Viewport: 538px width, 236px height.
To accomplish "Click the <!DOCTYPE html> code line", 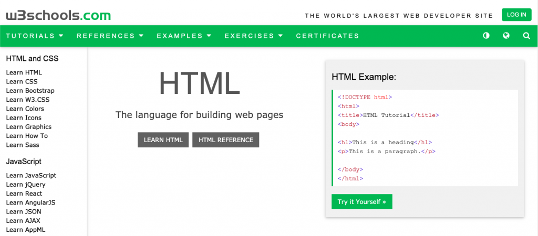I will 365,97.
